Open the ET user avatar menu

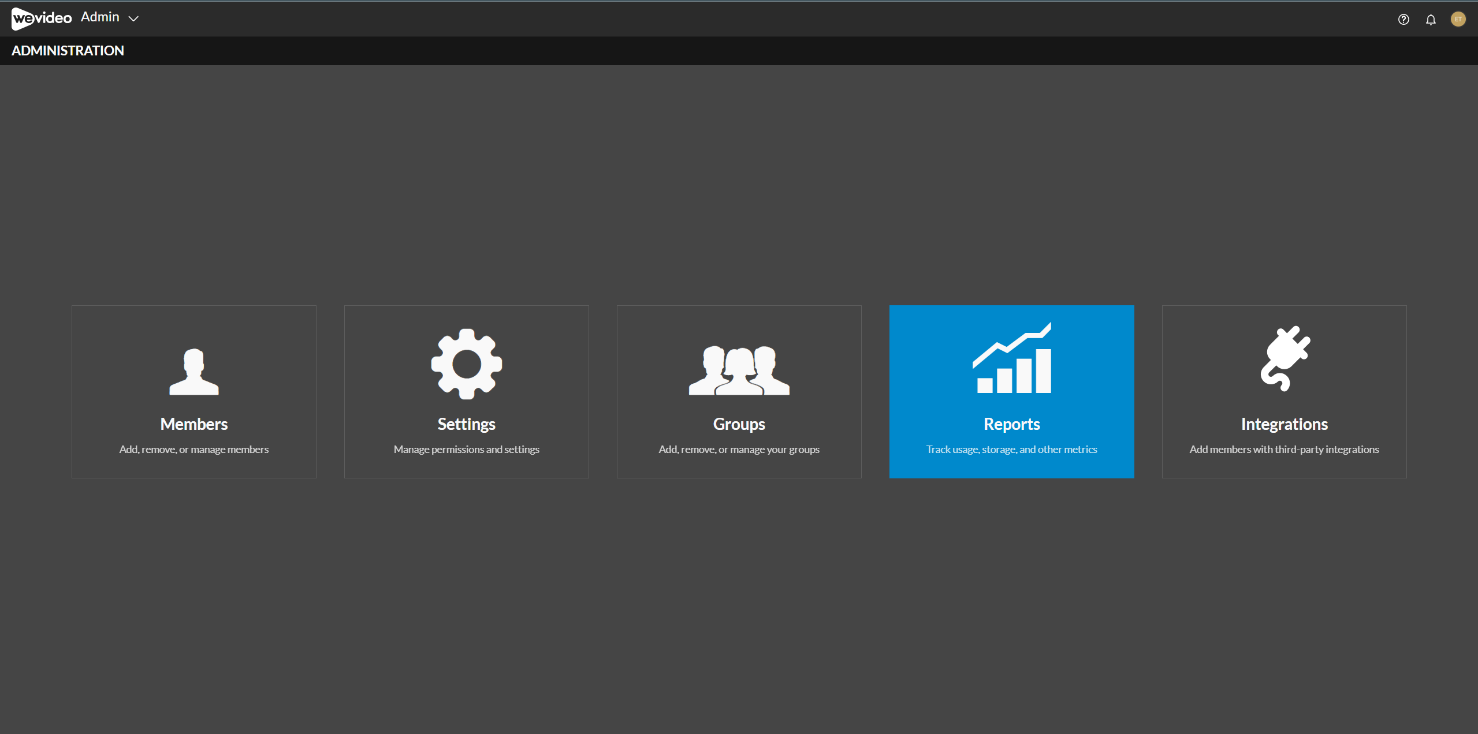point(1458,19)
